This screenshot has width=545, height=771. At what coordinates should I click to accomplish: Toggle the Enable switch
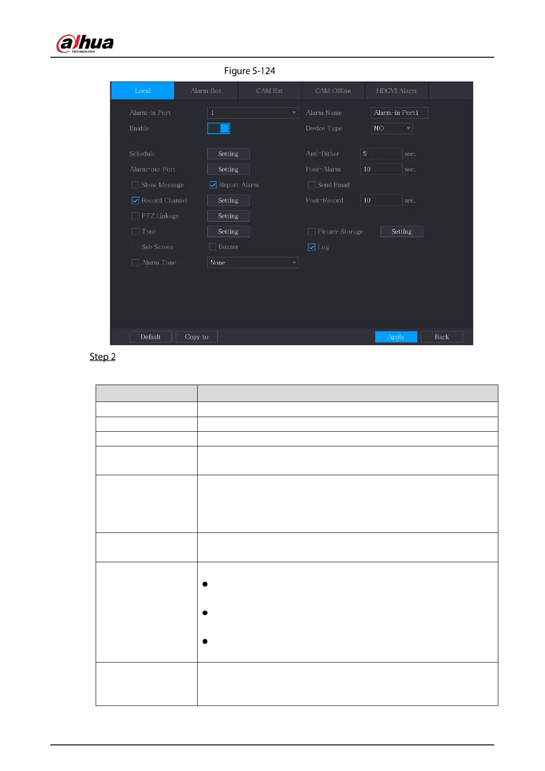[x=219, y=128]
